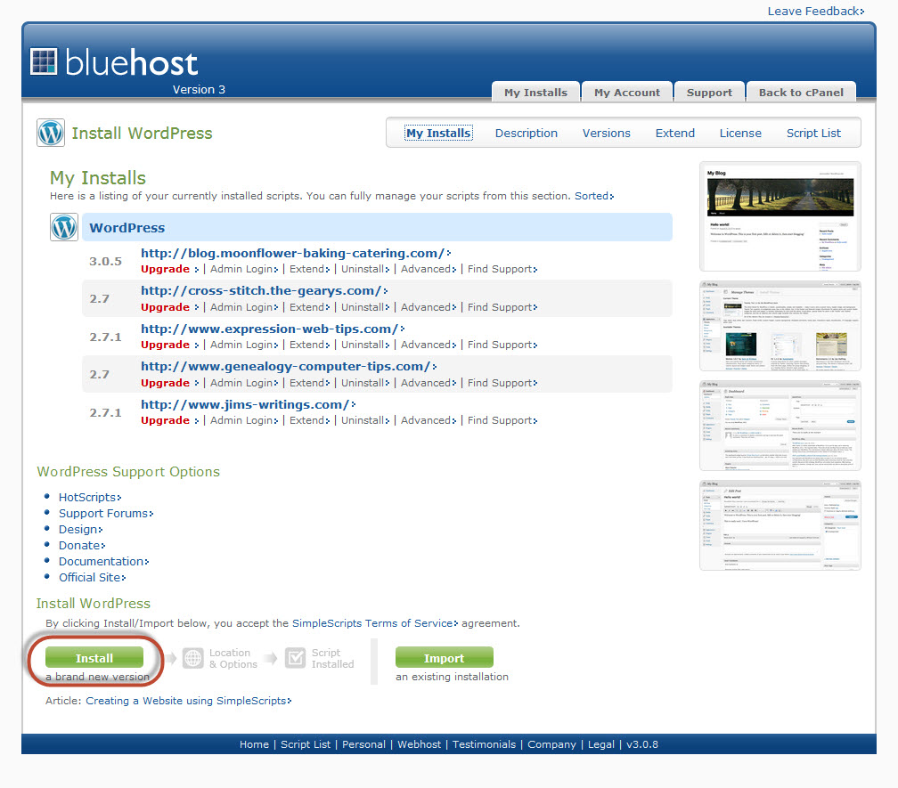898x788 pixels.
Task: Click Testimonials in the footer
Action: point(484,744)
